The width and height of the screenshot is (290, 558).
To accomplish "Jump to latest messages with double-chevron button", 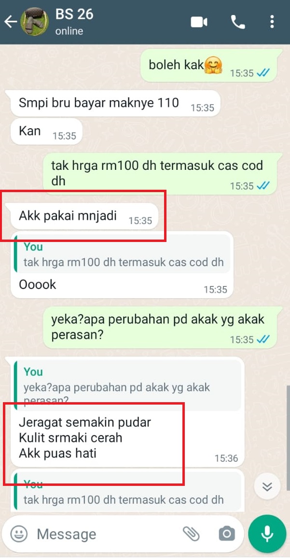I will coord(267,486).
